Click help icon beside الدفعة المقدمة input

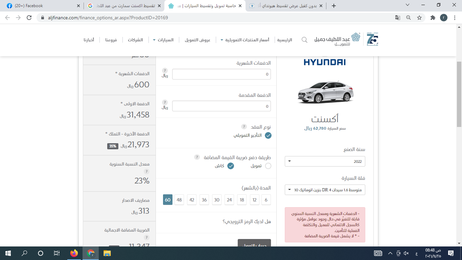coord(165,102)
